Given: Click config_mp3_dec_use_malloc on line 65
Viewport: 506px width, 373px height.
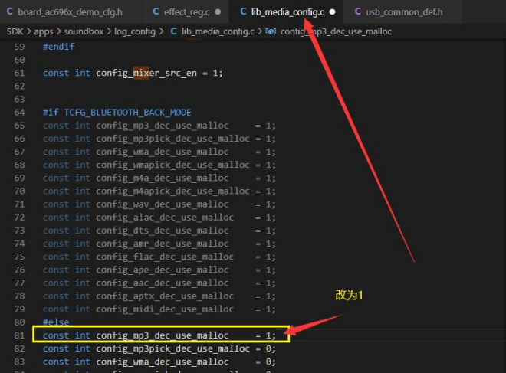Looking at the screenshot, I should 163,126.
